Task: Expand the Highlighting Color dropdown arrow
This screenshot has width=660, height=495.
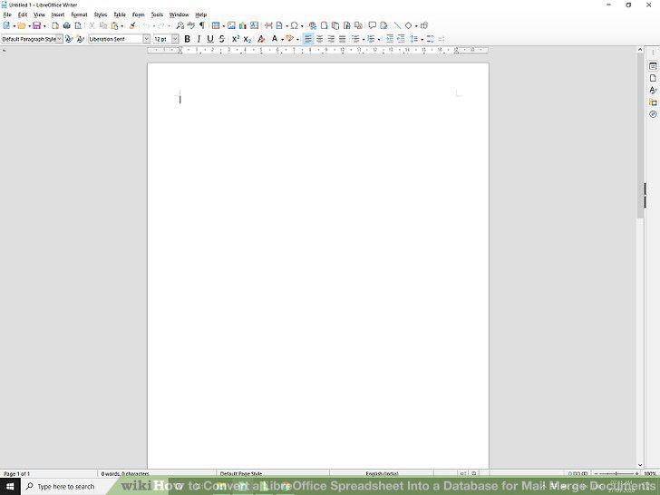Action: tap(297, 40)
